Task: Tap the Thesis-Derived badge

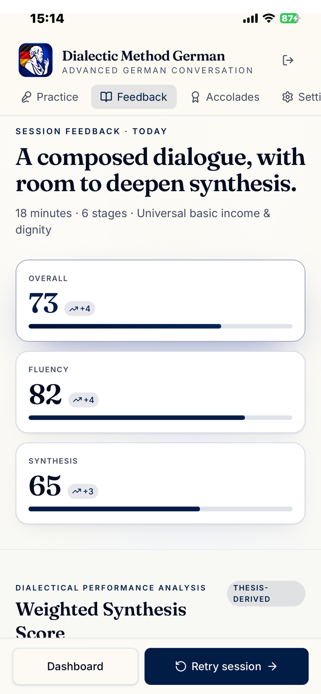Action: click(266, 594)
